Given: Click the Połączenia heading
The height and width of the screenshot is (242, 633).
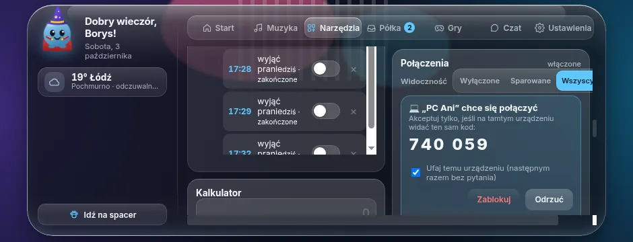Looking at the screenshot, I should (x=425, y=63).
